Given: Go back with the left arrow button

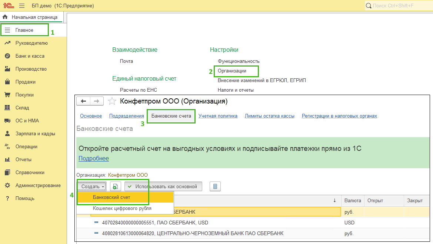Looking at the screenshot, I should coord(83,101).
